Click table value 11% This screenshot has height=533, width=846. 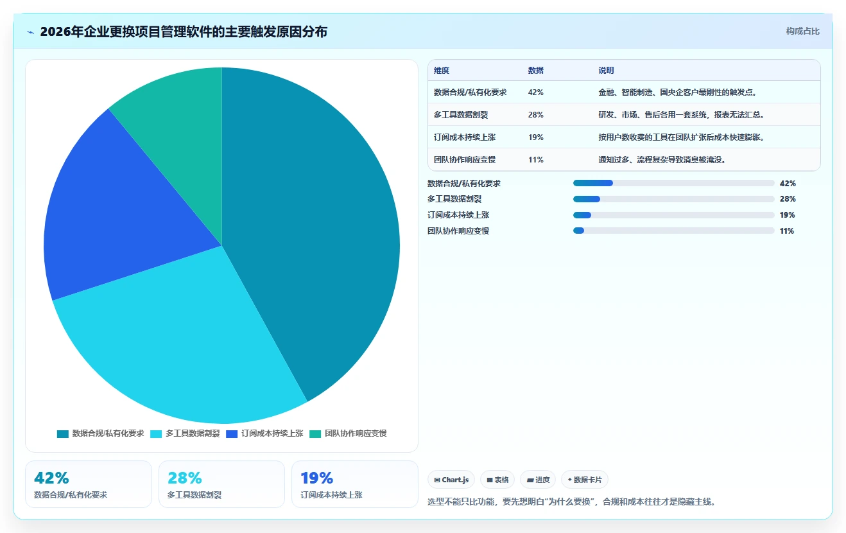[x=536, y=160]
